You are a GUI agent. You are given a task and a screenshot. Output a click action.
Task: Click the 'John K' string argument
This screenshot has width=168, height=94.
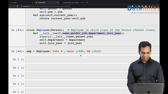(57, 51)
